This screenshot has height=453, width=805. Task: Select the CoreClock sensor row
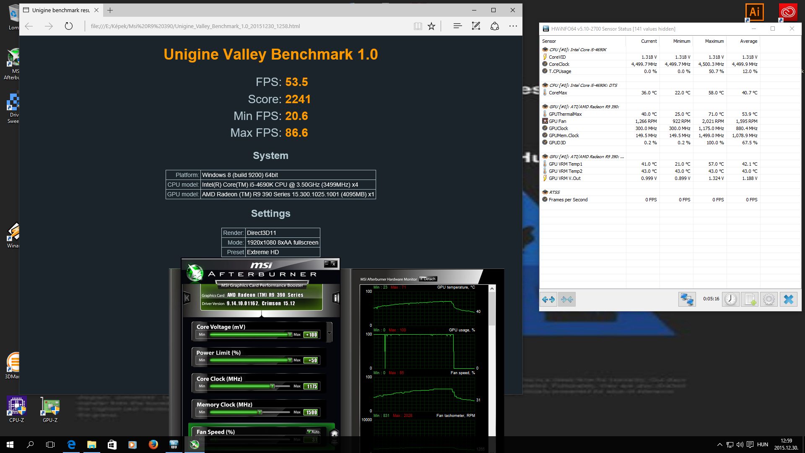pos(650,64)
